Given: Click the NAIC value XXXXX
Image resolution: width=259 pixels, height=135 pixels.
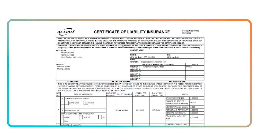Looking at the screenshot, I should pyautogui.click(x=189, y=67).
